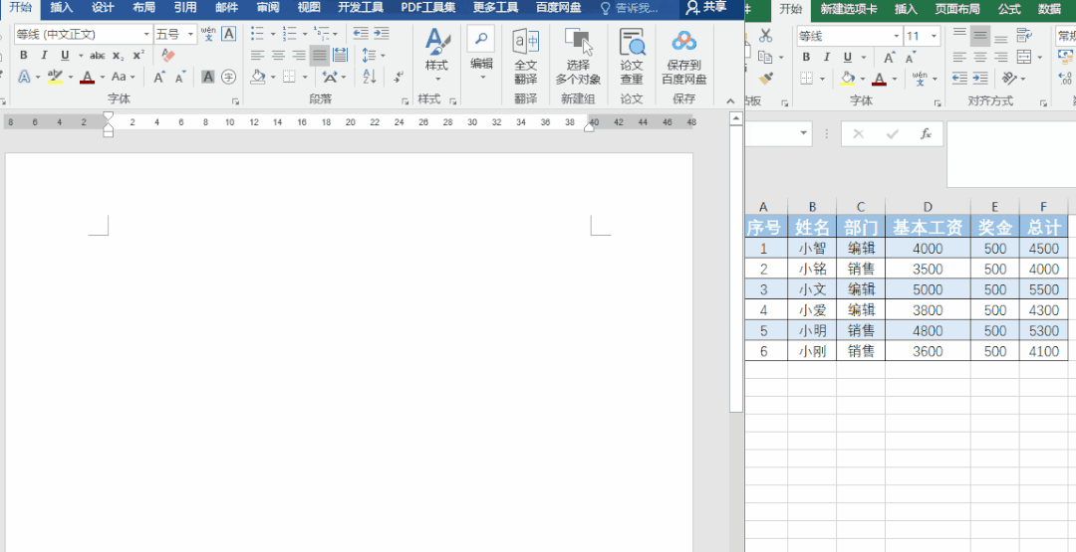This screenshot has height=552, width=1076.
Task: Toggle Underline in Word ribbon
Action: (x=65, y=56)
